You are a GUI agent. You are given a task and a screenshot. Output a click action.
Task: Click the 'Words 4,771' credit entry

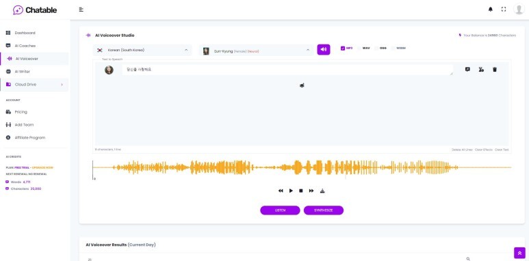pyautogui.click(x=18, y=182)
